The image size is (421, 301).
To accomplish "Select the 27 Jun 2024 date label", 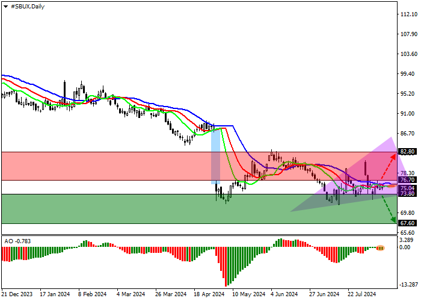I will (x=324, y=294).
